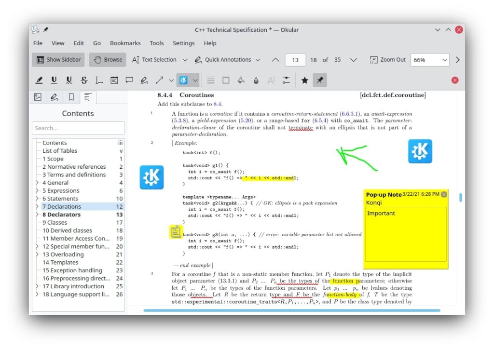Jump to 9 Classes in the contents
The height and width of the screenshot is (349, 494).
click(54, 223)
